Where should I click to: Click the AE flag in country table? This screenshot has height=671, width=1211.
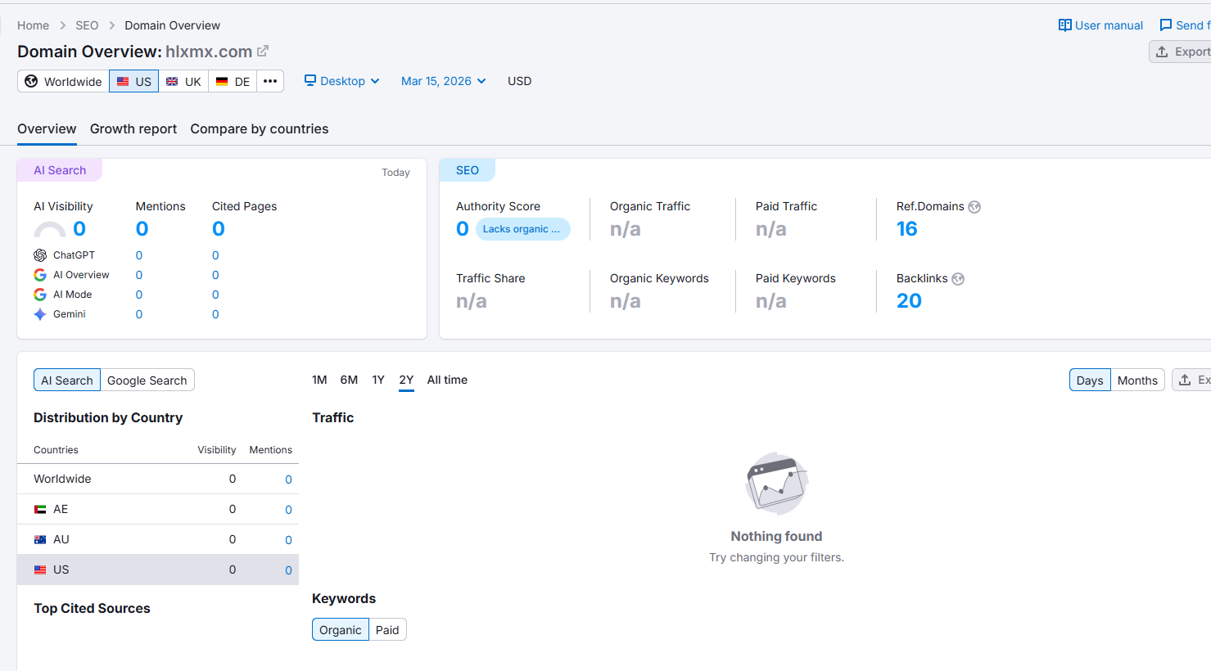tap(40, 509)
